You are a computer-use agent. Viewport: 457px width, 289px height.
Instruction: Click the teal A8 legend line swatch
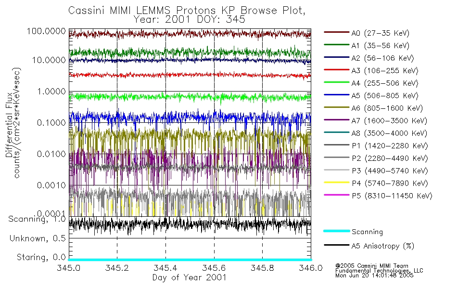pyautogui.click(x=336, y=132)
